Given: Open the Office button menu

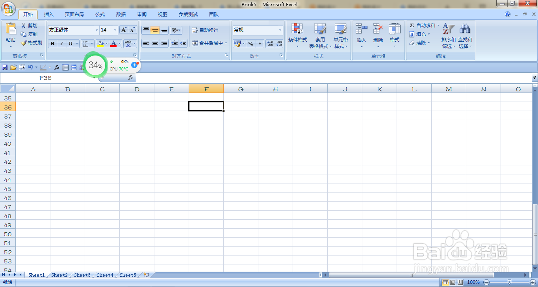Looking at the screenshot, I should point(9,9).
